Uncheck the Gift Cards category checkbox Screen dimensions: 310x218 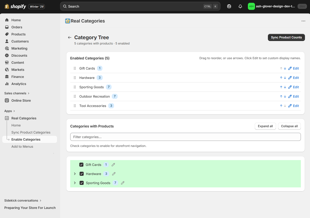(x=81, y=165)
